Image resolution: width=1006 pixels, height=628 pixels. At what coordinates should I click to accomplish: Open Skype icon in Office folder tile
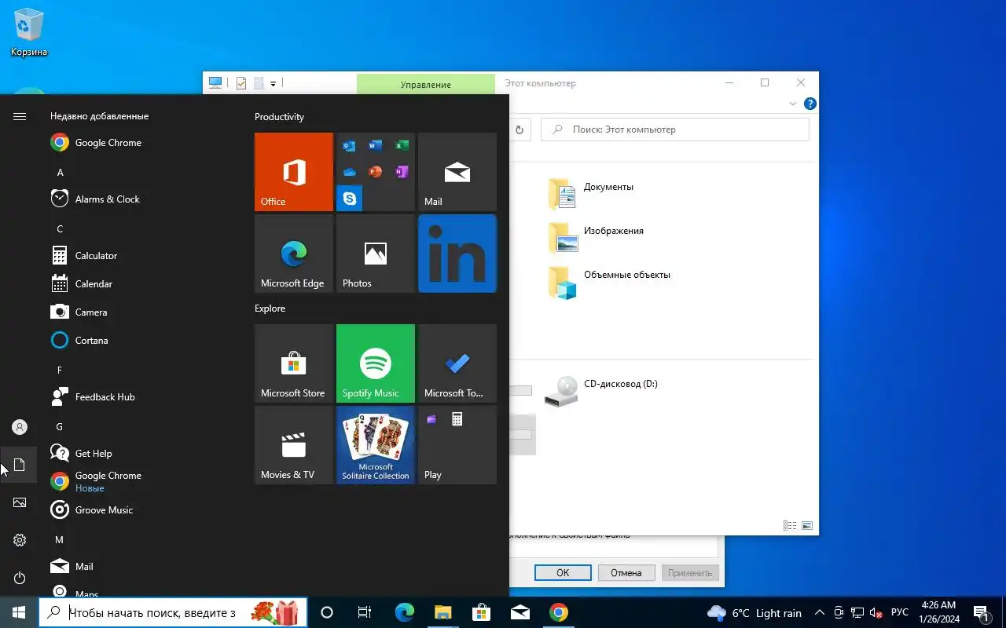tap(350, 198)
